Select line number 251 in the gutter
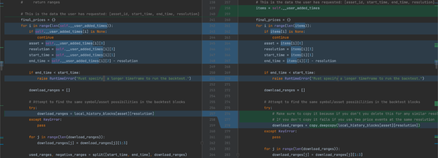438x158 pixels. click(x=212, y=79)
